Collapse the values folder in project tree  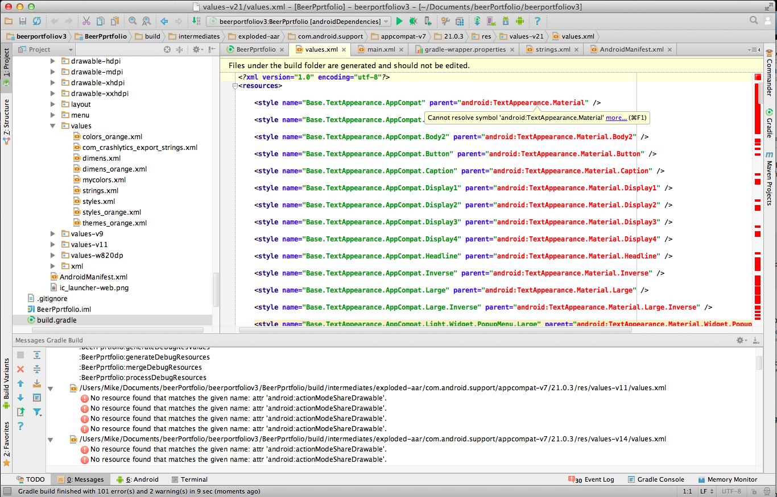coord(53,126)
